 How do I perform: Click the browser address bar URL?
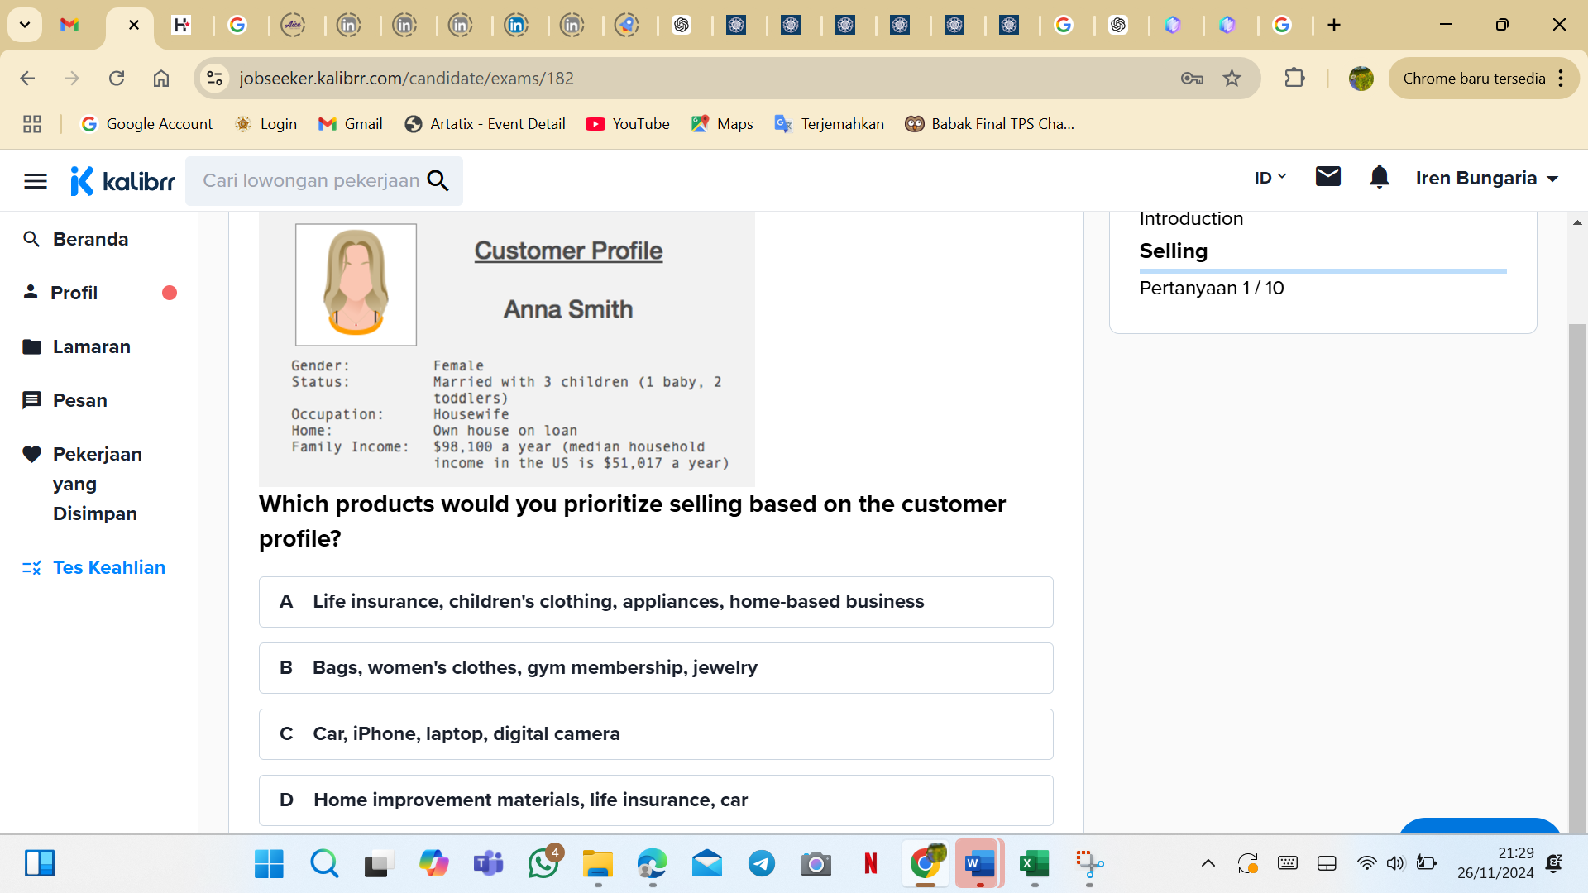coord(406,78)
